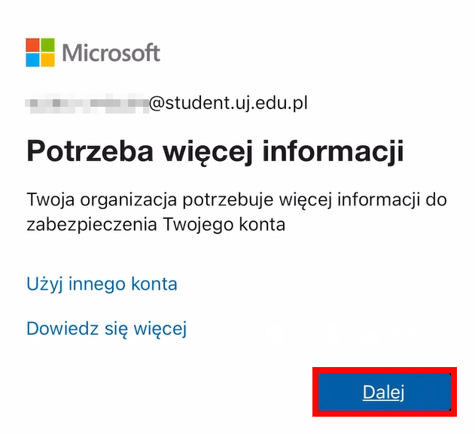Click the Microsoft wordmark text
This screenshot has width=475, height=434.
tap(111, 53)
